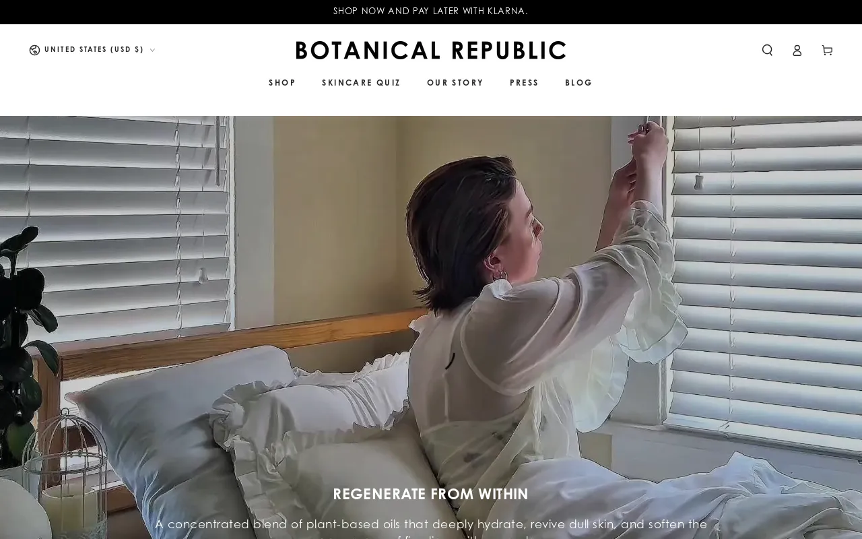Visit the Press page

524,83
